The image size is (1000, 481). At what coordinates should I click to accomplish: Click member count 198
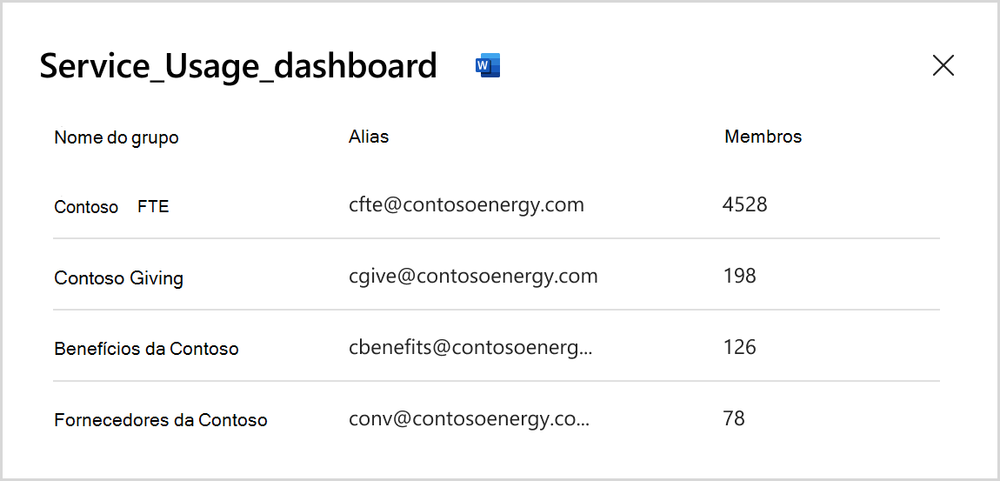pos(739,277)
